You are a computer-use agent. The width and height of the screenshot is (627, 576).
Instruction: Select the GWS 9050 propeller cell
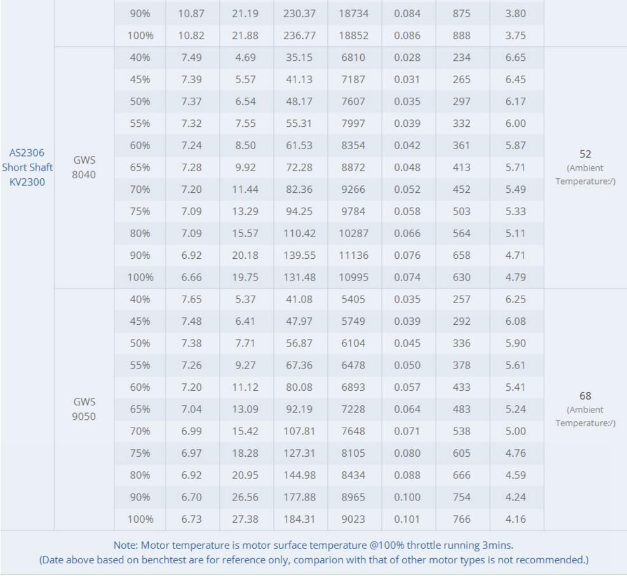pos(84,409)
